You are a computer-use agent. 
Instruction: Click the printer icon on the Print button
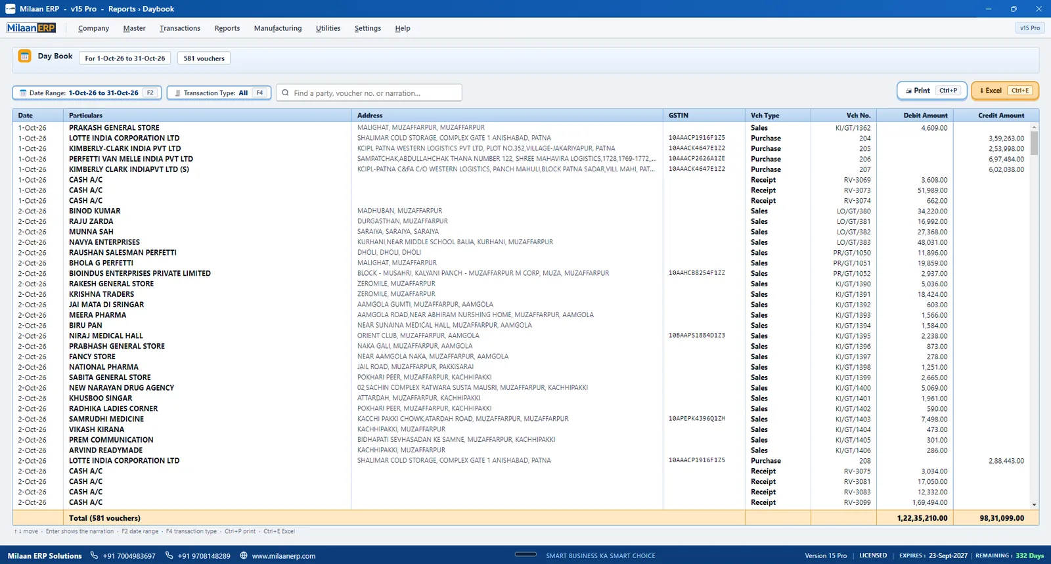click(x=908, y=91)
